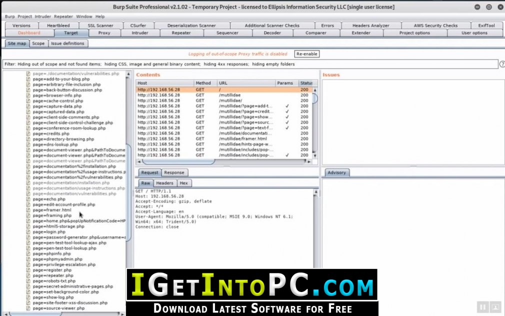
Task: Select the /mutillidae/?page=credit... contents row
Action: (224, 111)
